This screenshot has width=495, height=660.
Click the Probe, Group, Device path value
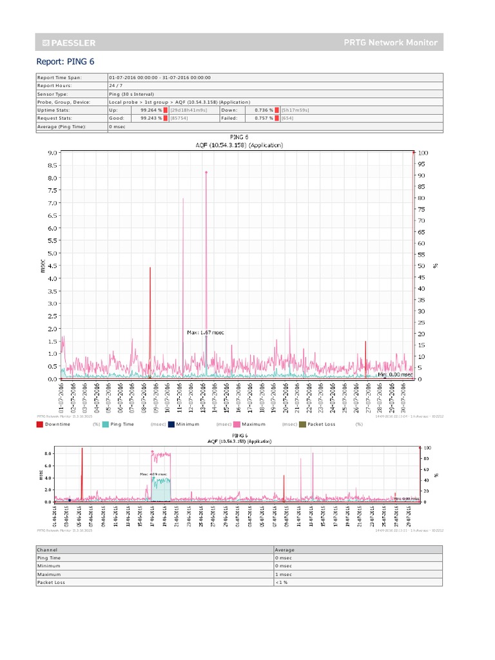click(x=179, y=102)
